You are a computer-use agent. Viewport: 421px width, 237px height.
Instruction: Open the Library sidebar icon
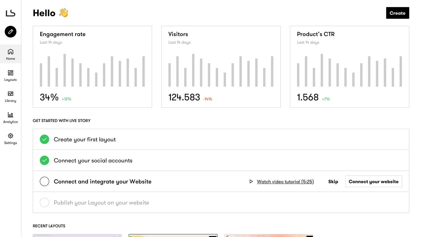pyautogui.click(x=11, y=94)
